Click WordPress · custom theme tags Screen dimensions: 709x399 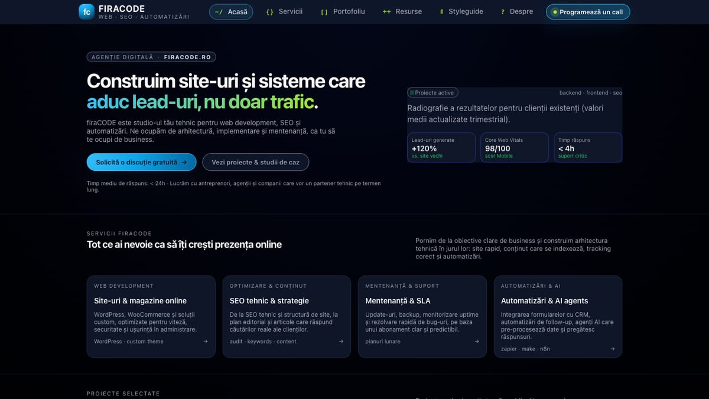click(129, 341)
